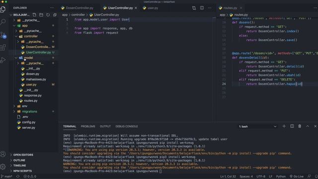The height and width of the screenshot is (179, 318).
Task: Click Python language mode in status bar
Action: 281,177
